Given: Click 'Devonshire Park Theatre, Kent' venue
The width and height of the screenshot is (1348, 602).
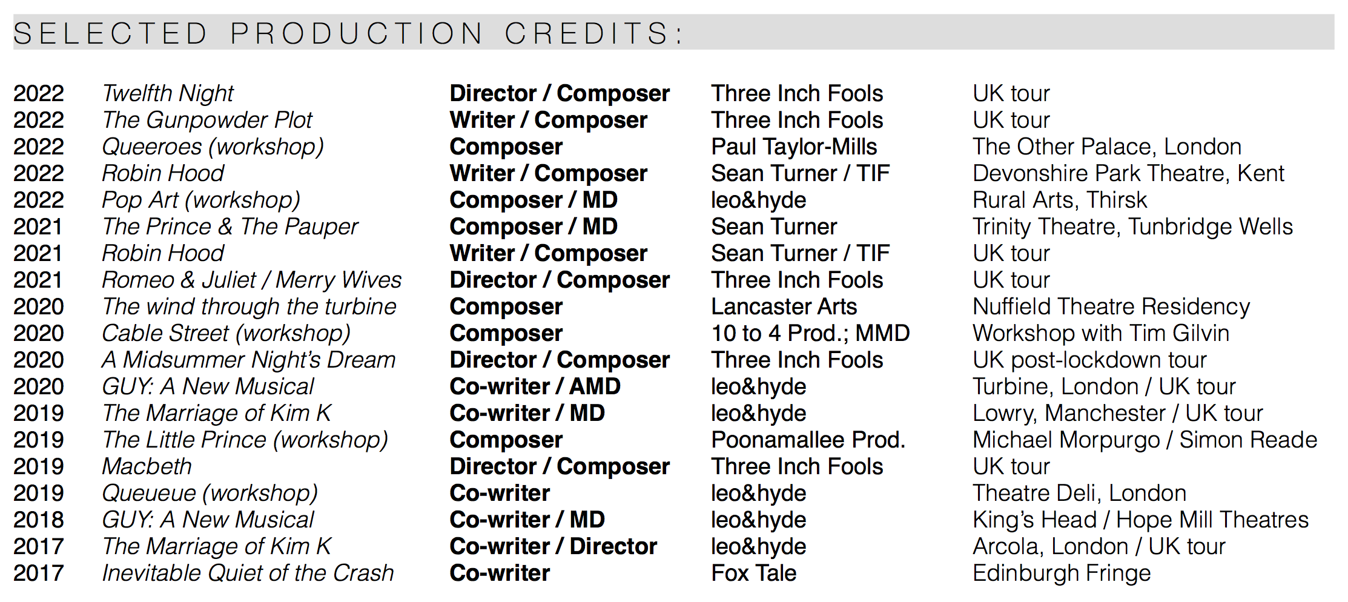Looking at the screenshot, I should point(1128,173).
